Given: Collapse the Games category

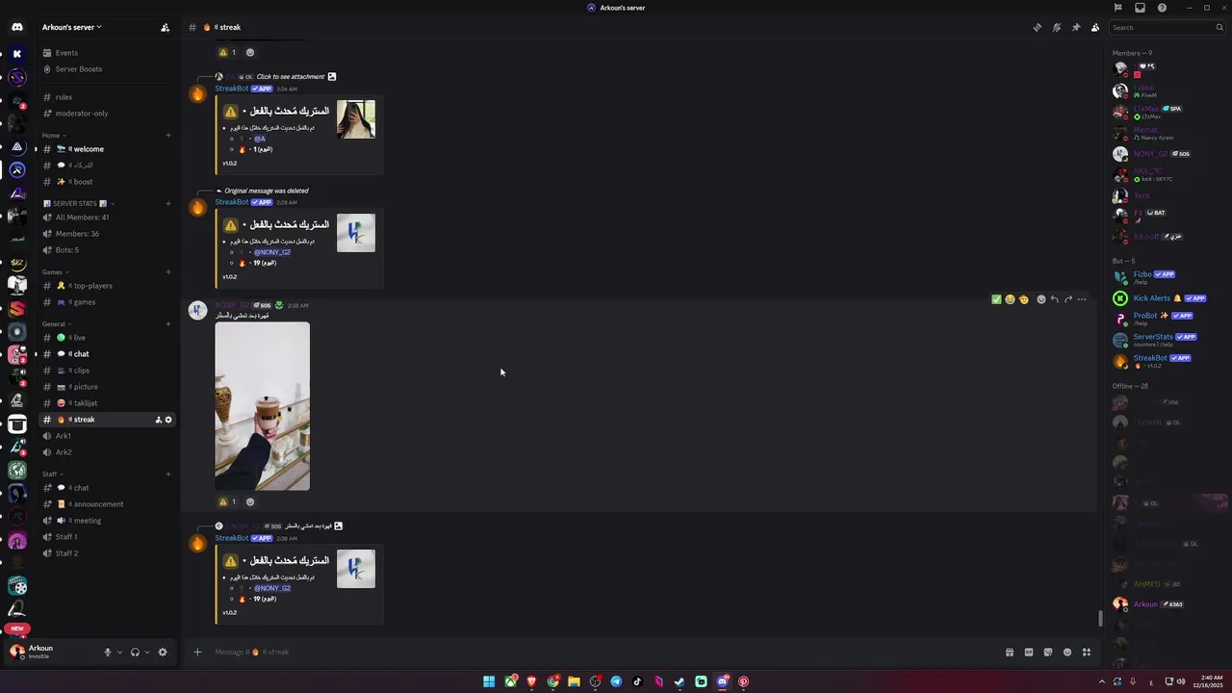Looking at the screenshot, I should point(55,271).
